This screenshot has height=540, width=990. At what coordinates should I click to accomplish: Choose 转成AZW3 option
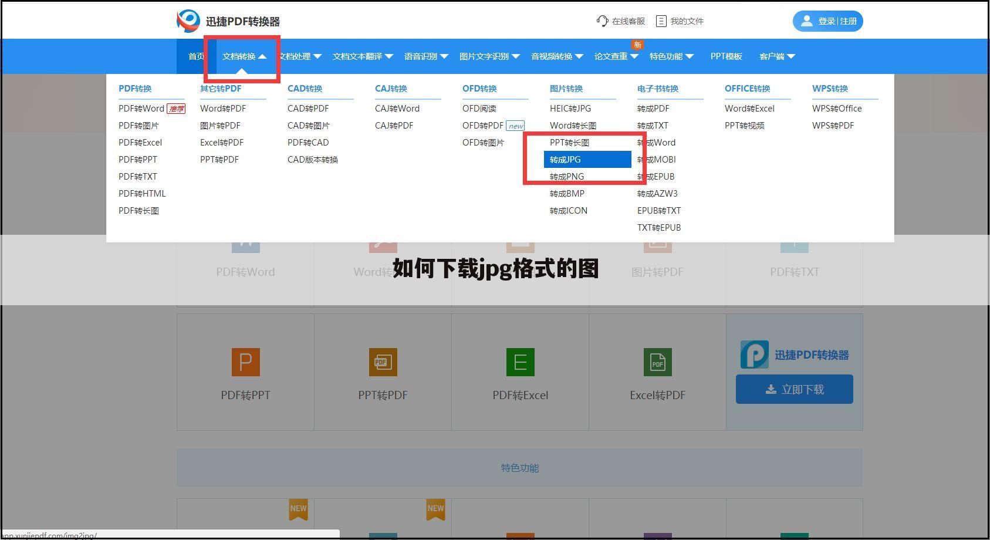(658, 194)
